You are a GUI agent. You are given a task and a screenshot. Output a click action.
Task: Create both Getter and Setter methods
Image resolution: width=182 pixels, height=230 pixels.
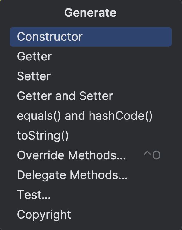65,96
